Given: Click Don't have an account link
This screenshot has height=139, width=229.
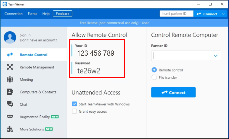Looking at the screenshot, I should 38,40.
